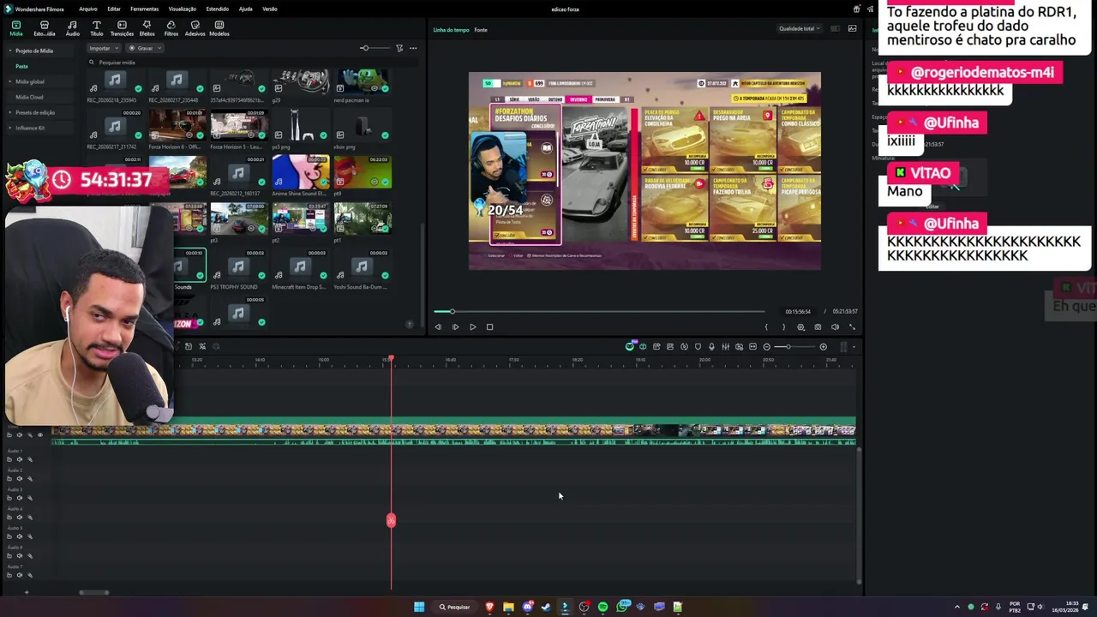The height and width of the screenshot is (617, 1097).
Task: Select the main video clip on timeline
Action: pyautogui.click(x=454, y=430)
